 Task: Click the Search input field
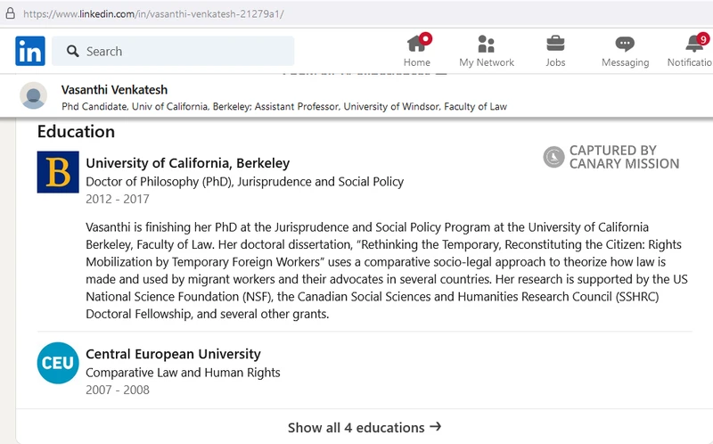click(173, 51)
